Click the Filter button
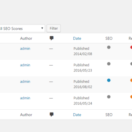 click(x=54, y=28)
